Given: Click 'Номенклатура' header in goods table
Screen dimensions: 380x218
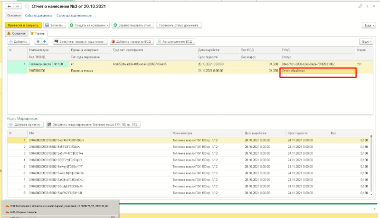Looking at the screenshot, I should click(48, 50).
